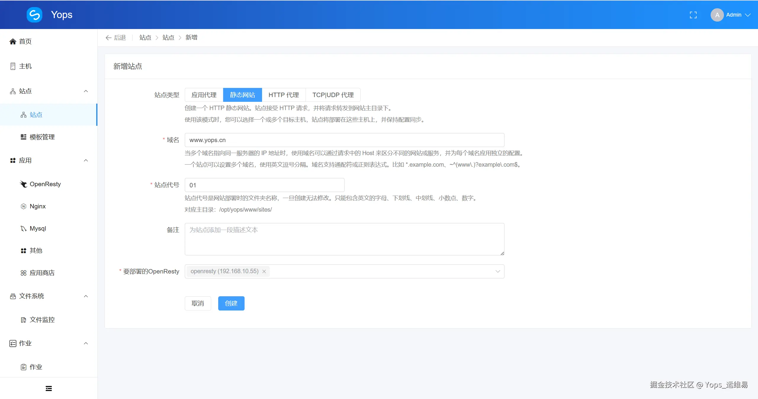Enter fullscreen mode from the top bar
This screenshot has width=758, height=399.
point(693,15)
